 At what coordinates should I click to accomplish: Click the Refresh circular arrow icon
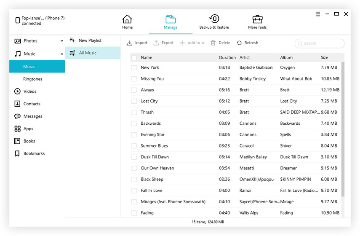click(239, 43)
